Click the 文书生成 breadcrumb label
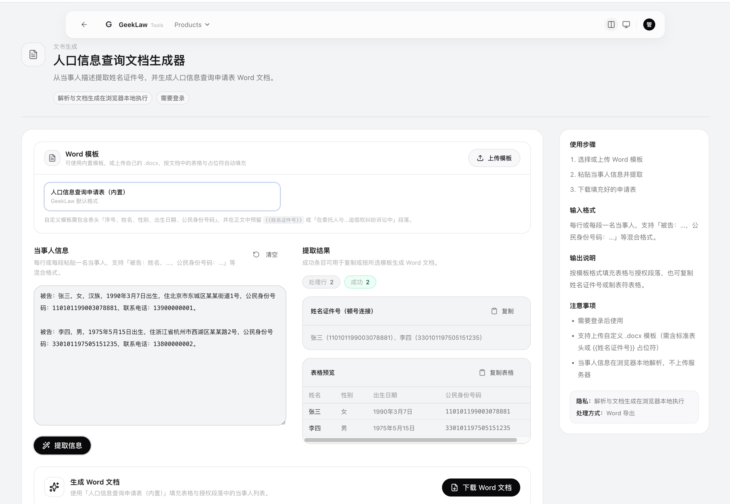 (65, 47)
